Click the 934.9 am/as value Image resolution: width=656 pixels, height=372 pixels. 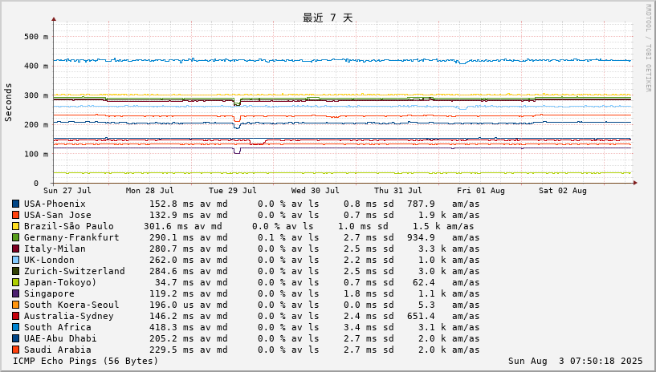click(421, 238)
